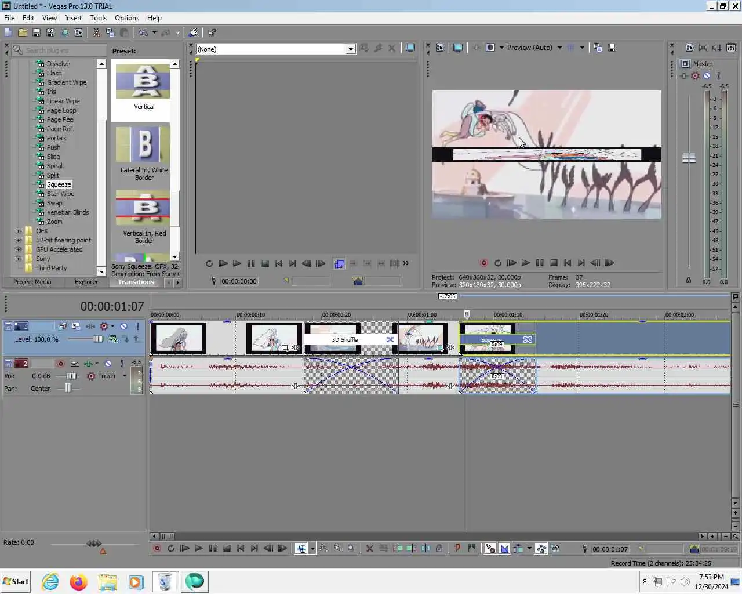The width and height of the screenshot is (742, 594).
Task: Click the Copy icon in main toolbar
Action: click(110, 32)
